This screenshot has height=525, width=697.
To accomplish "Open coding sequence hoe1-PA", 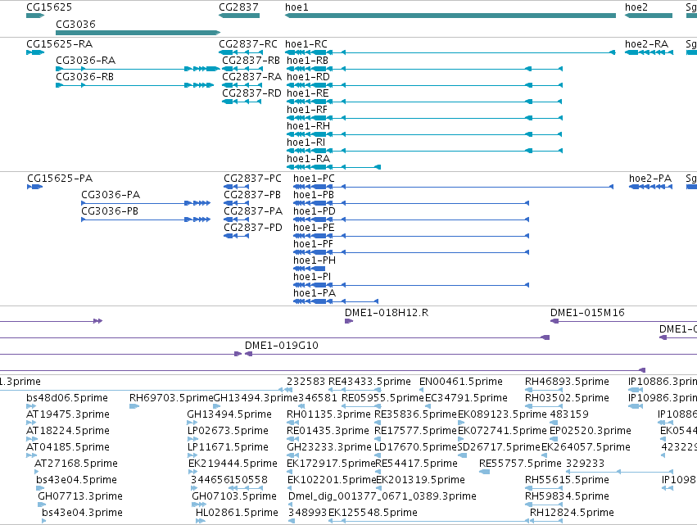I will click(315, 294).
